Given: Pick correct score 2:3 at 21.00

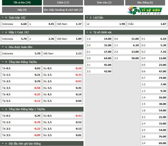Looking at the screenshot, I should click(x=154, y=117).
